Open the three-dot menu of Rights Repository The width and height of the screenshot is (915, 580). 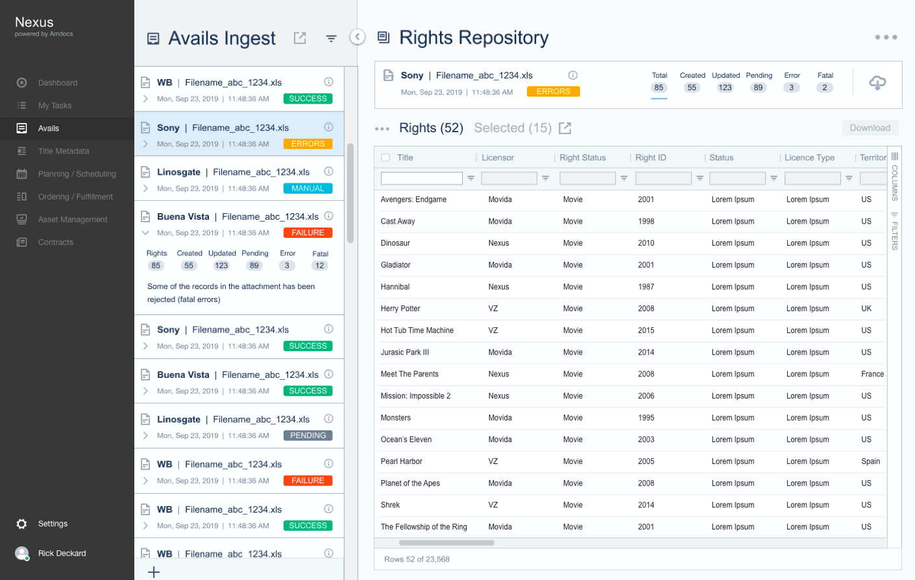pyautogui.click(x=886, y=38)
